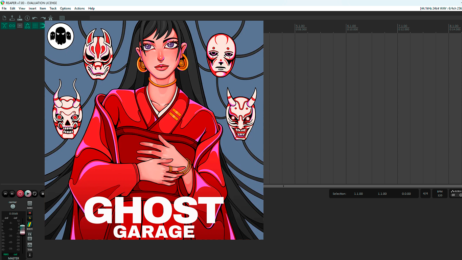The width and height of the screenshot is (462, 260).
Task: Toggle ripple editing grid icon
Action: coord(20,26)
